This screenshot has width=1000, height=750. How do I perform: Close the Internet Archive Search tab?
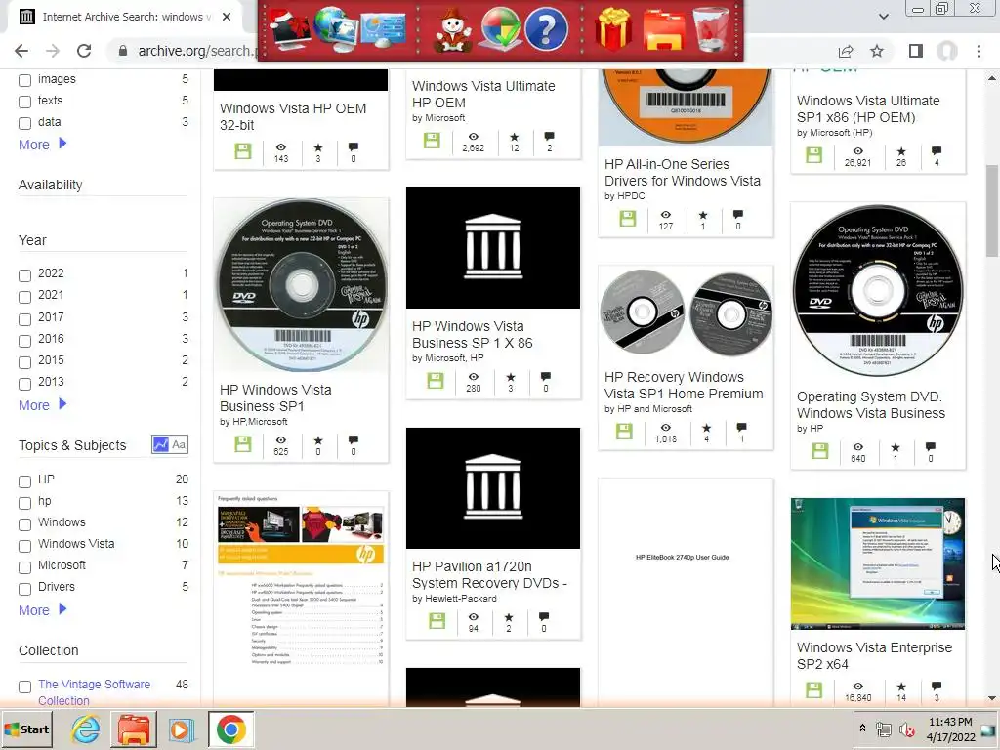point(227,17)
